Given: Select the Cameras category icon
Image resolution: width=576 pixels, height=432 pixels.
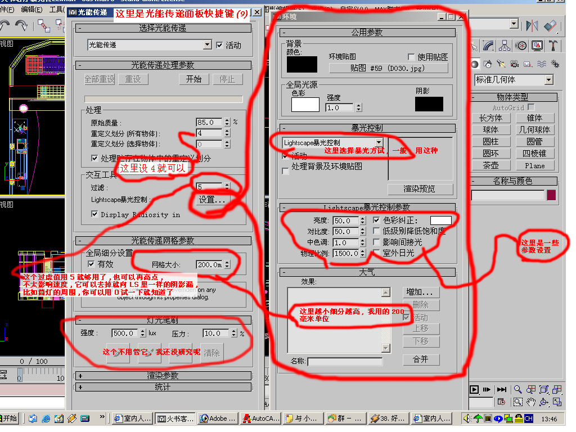Looking at the screenshot, I should [515, 64].
